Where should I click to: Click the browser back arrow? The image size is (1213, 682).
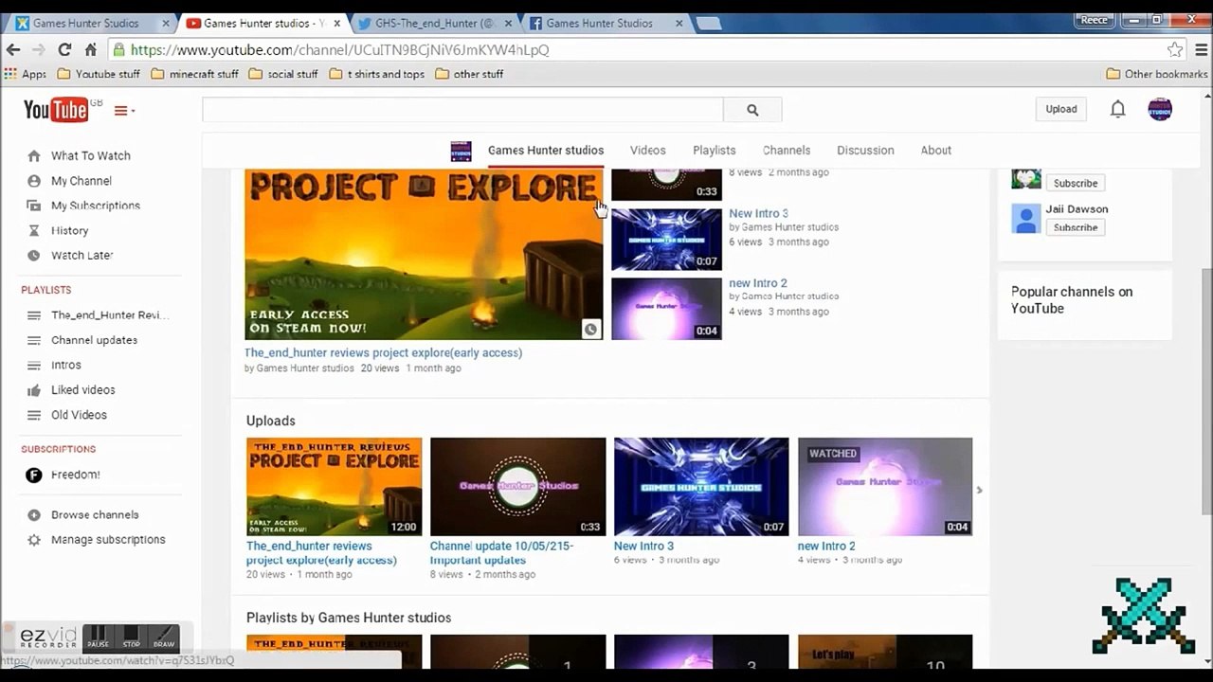coord(13,49)
